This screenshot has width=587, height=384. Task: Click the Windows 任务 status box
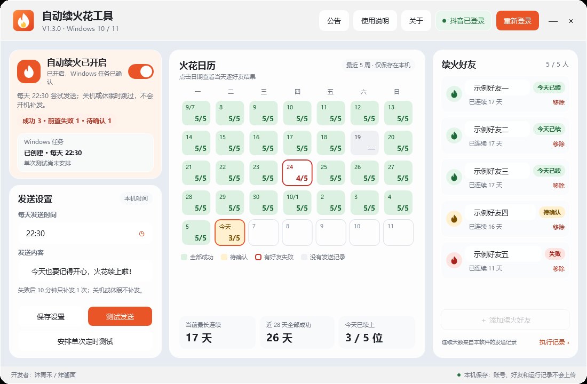tap(85, 153)
